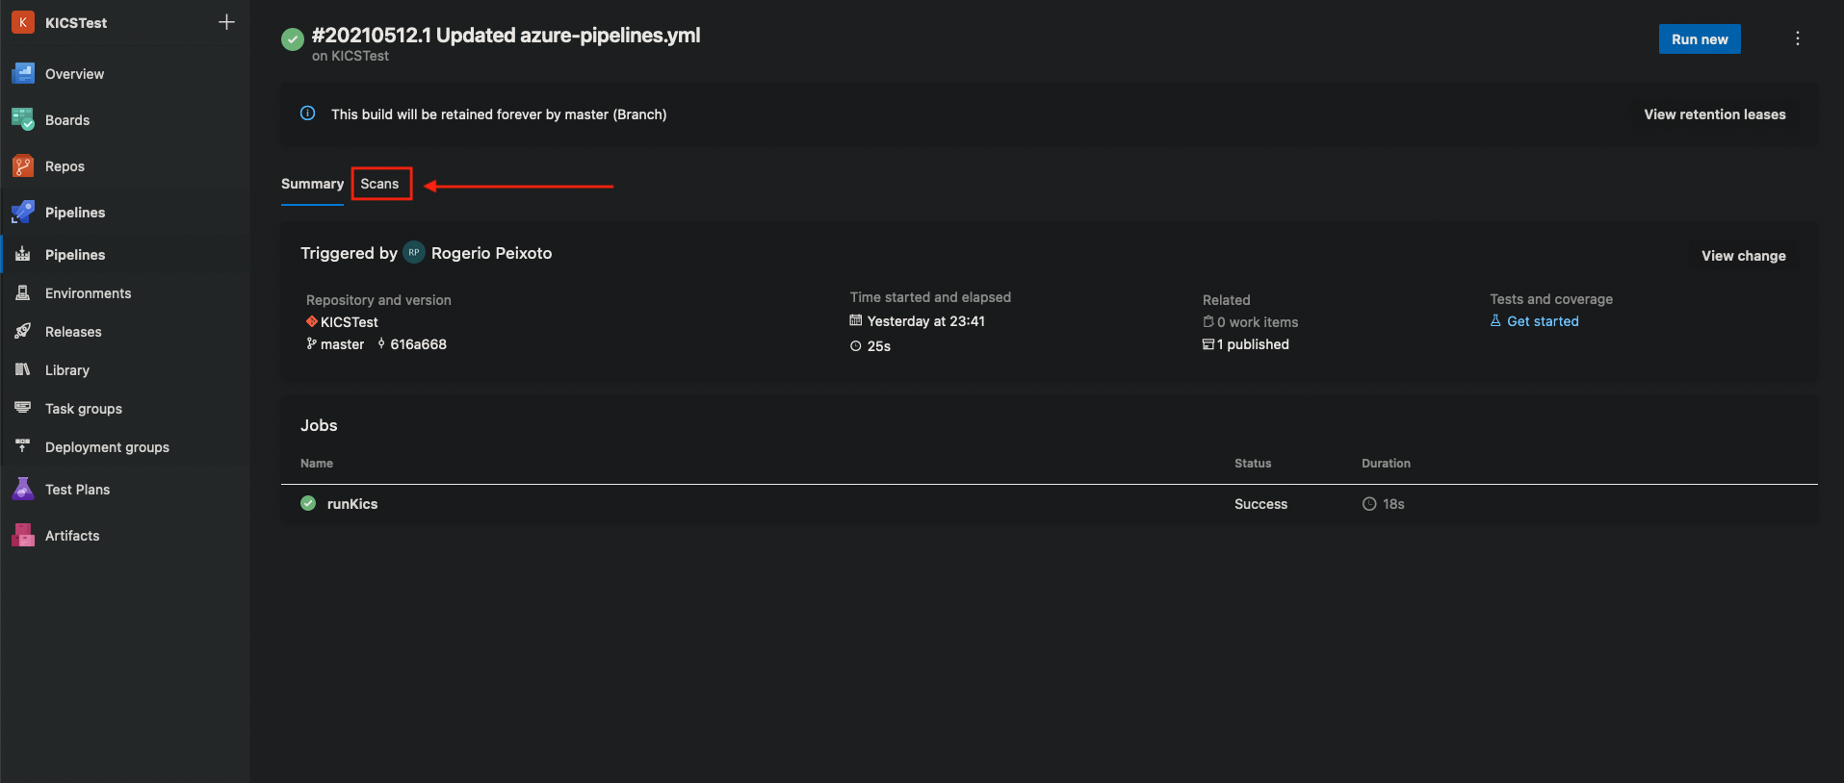Click the Library label in sidebar

tap(67, 370)
